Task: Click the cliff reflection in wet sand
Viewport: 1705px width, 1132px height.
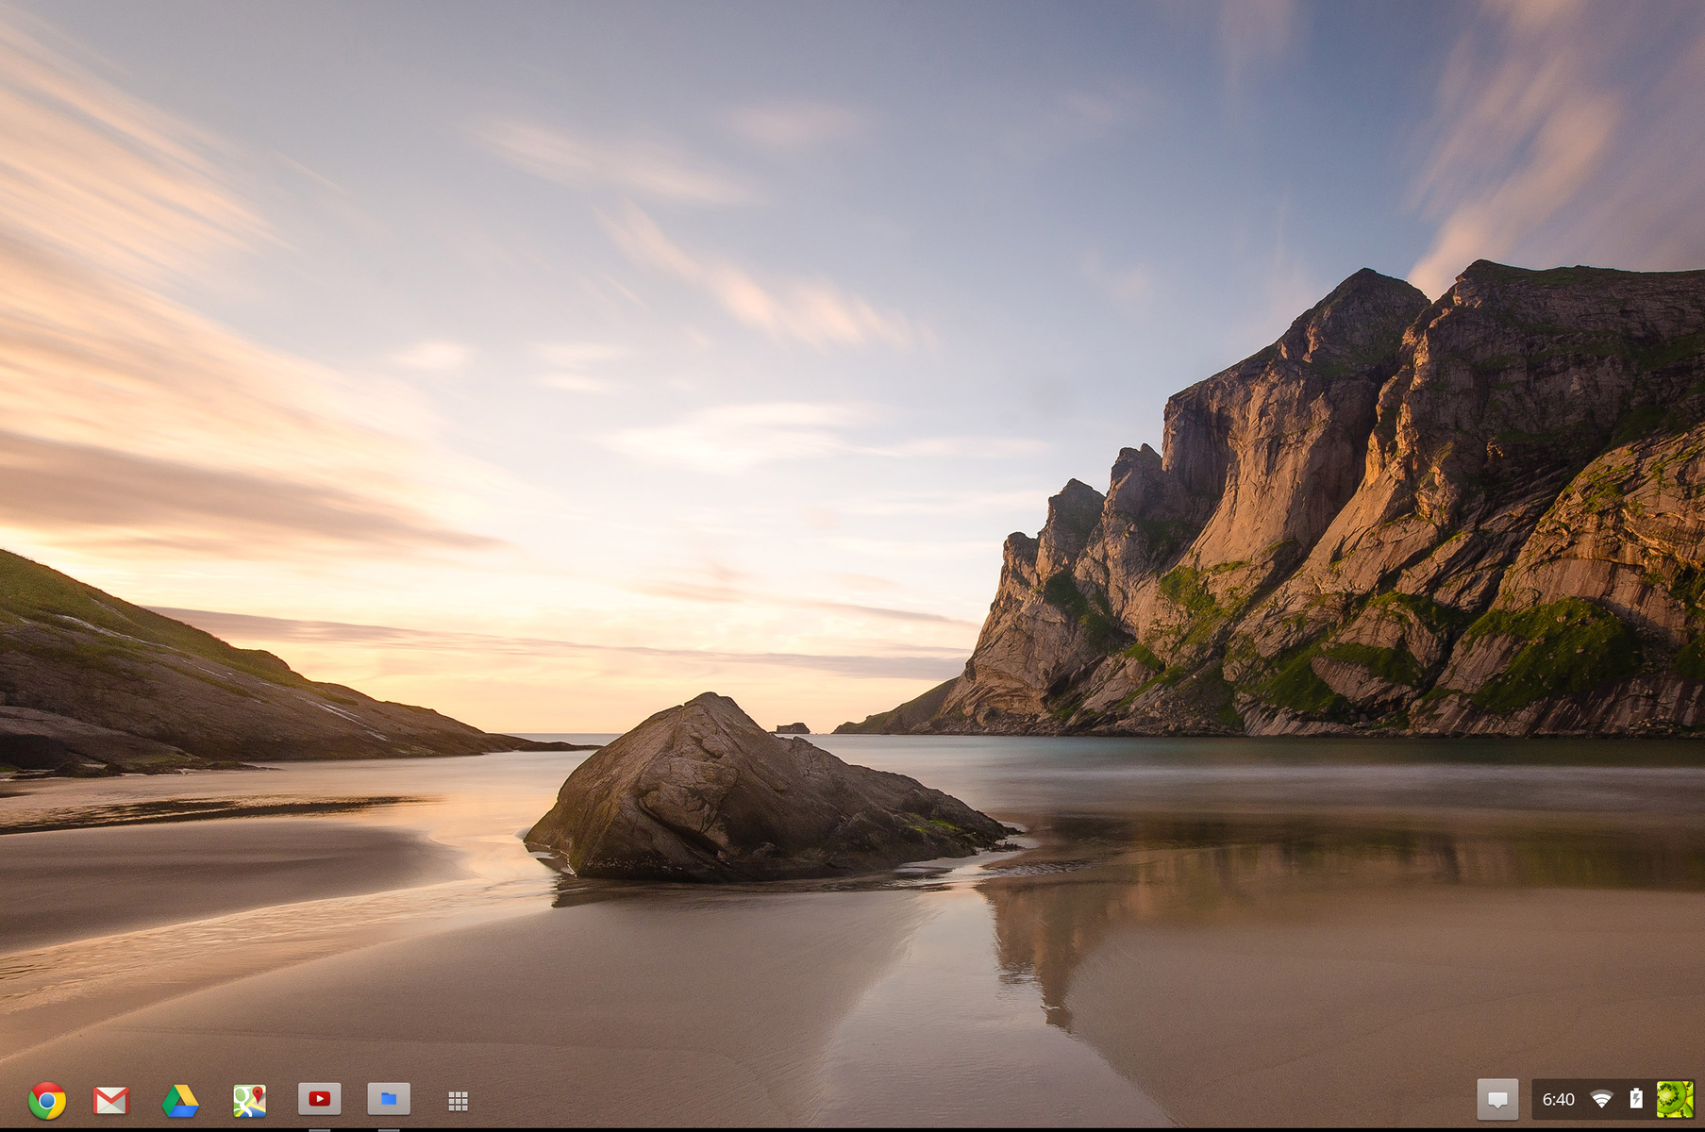Action: (1047, 943)
